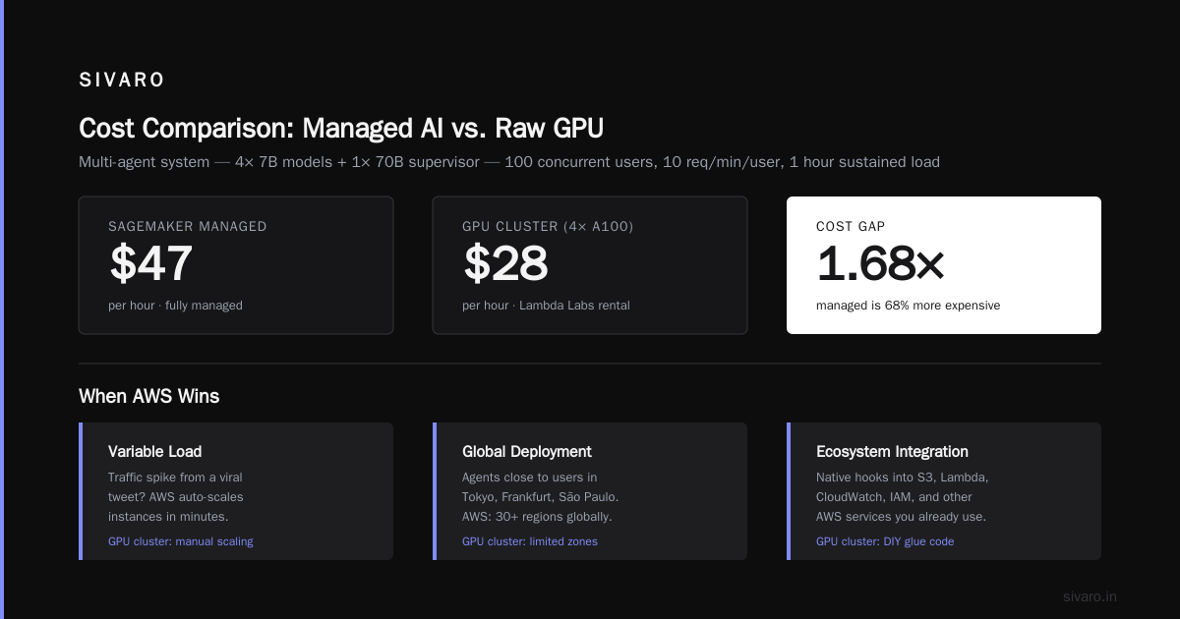
Task: Click 'GPU cluster: manual scaling' note
Action: pos(180,541)
